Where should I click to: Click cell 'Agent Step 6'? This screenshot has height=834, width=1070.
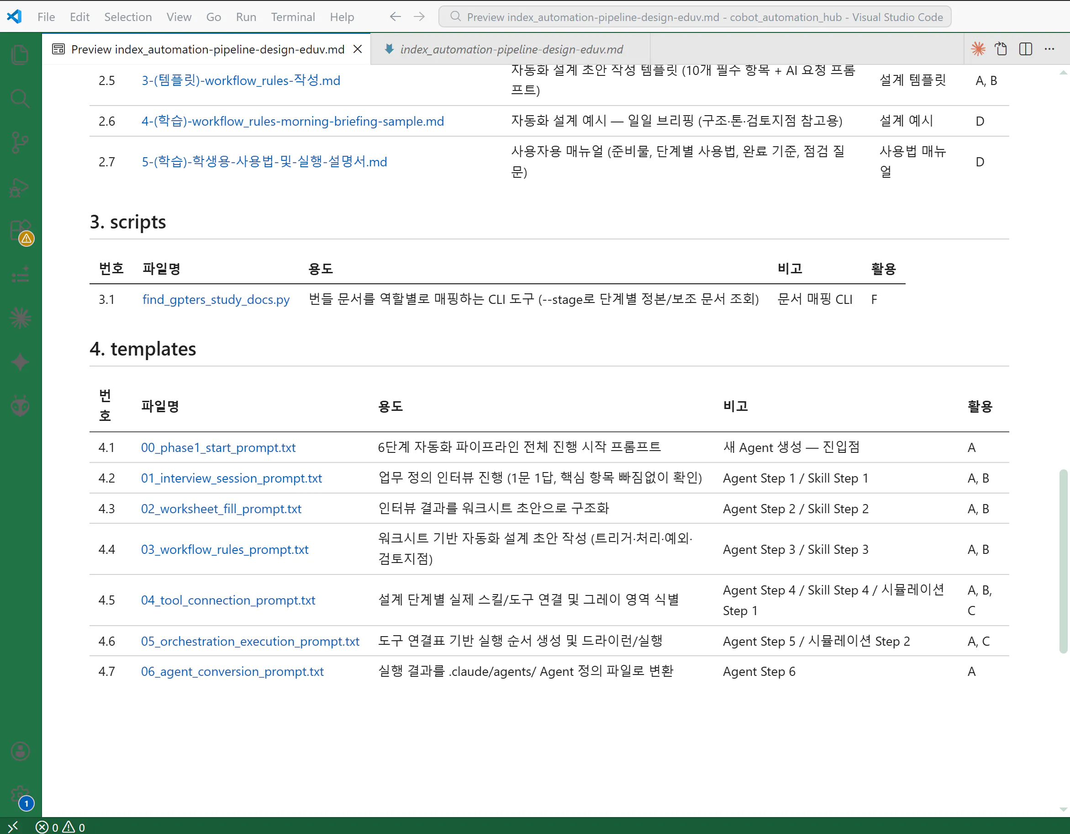tap(759, 672)
